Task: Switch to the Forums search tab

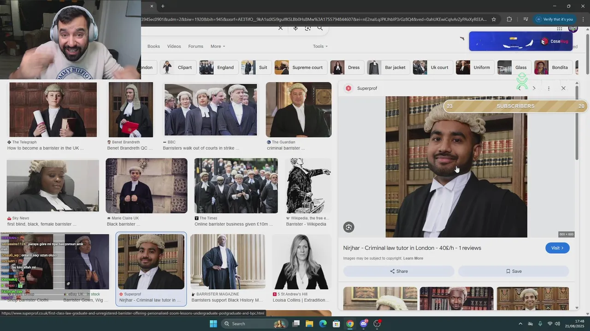Action: pos(195,46)
